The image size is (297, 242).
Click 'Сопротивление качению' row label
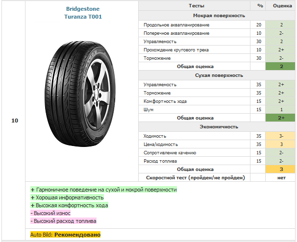pos(170,153)
